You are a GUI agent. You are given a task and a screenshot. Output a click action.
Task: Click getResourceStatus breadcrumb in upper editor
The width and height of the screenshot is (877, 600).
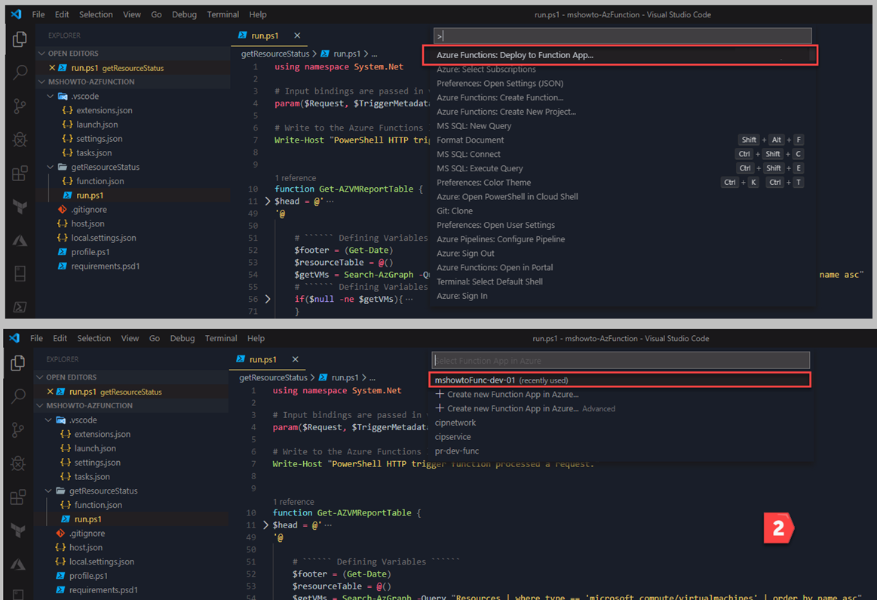pos(275,54)
